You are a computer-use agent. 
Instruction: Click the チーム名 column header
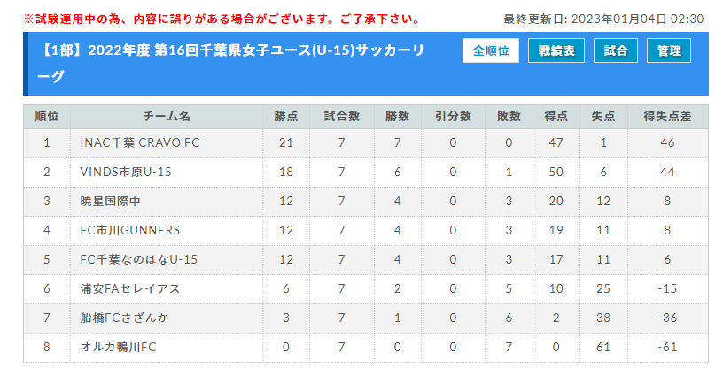pyautogui.click(x=167, y=117)
